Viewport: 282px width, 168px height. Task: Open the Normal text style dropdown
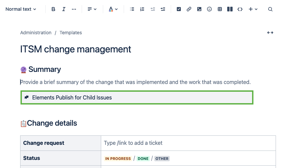(21, 9)
